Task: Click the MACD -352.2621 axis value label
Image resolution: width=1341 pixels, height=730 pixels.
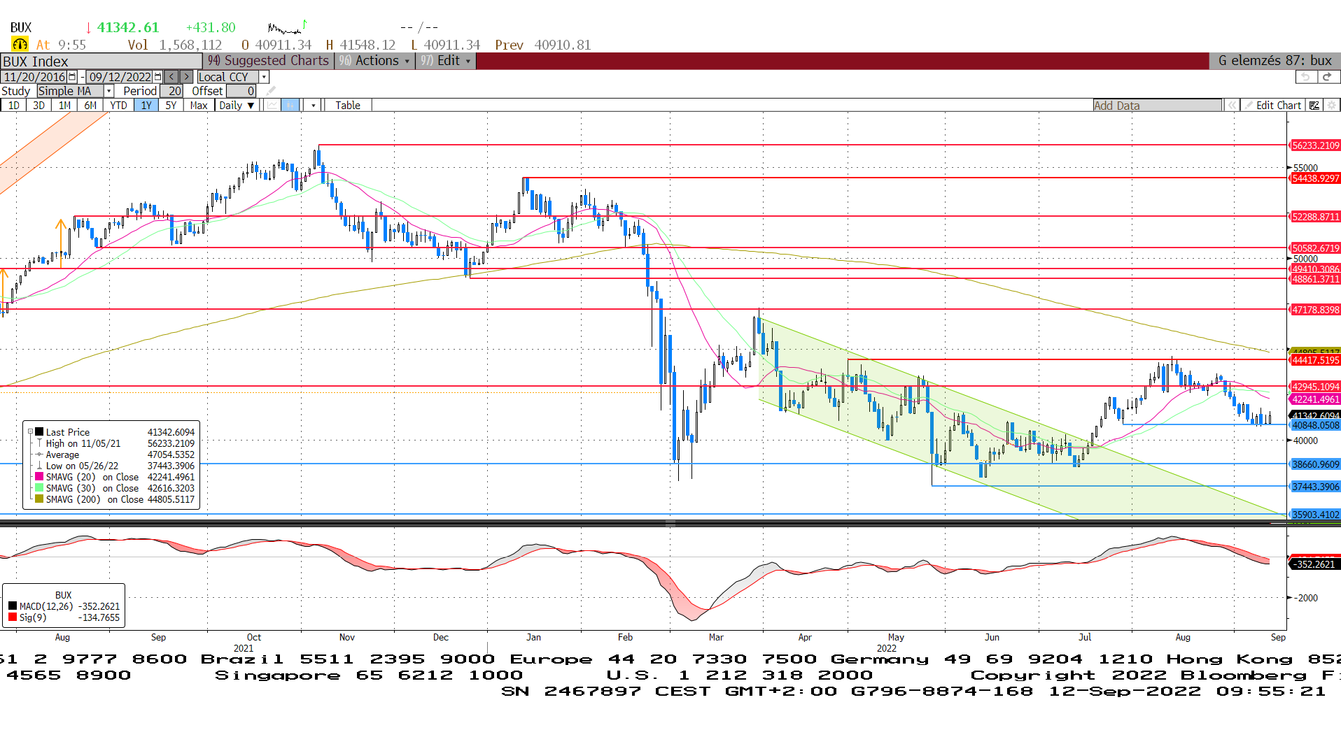Action: 1315,564
